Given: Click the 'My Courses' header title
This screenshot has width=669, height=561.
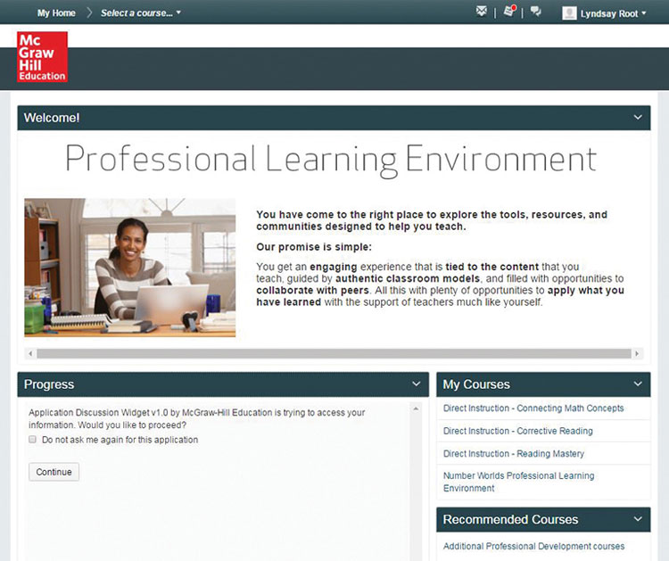Looking at the screenshot, I should coord(476,384).
